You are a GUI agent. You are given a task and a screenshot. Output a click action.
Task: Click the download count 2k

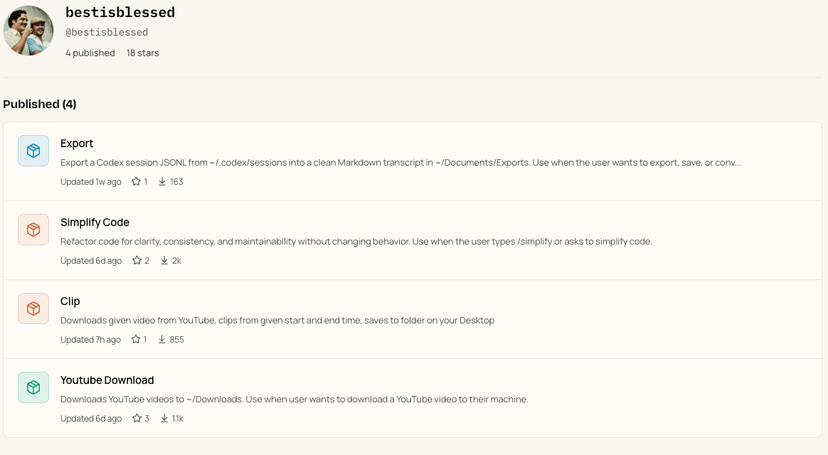(176, 260)
